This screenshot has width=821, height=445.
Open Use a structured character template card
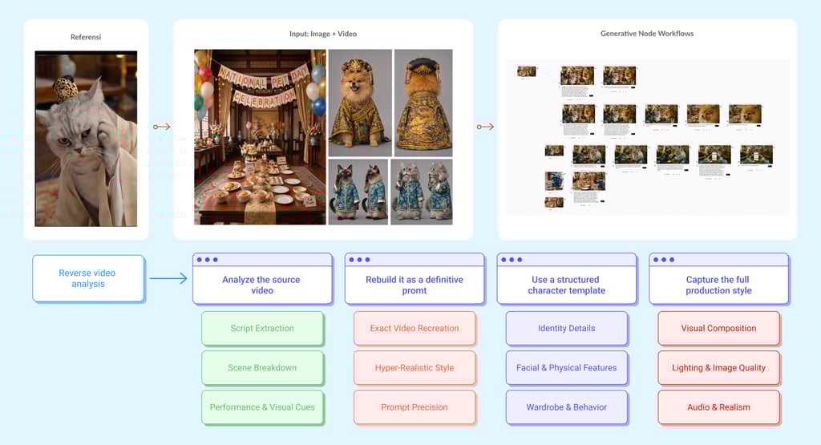(567, 278)
